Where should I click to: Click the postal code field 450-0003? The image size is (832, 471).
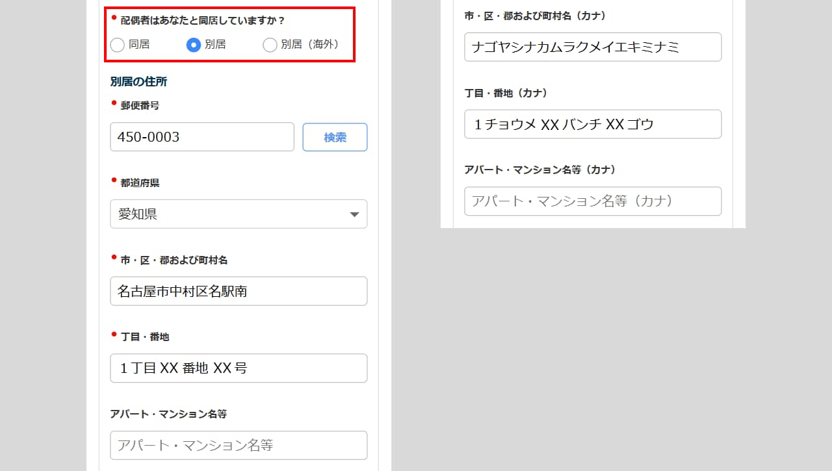point(202,137)
